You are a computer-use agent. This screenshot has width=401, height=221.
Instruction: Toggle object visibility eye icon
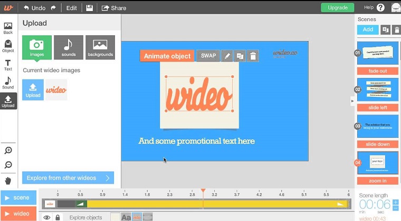point(47,217)
